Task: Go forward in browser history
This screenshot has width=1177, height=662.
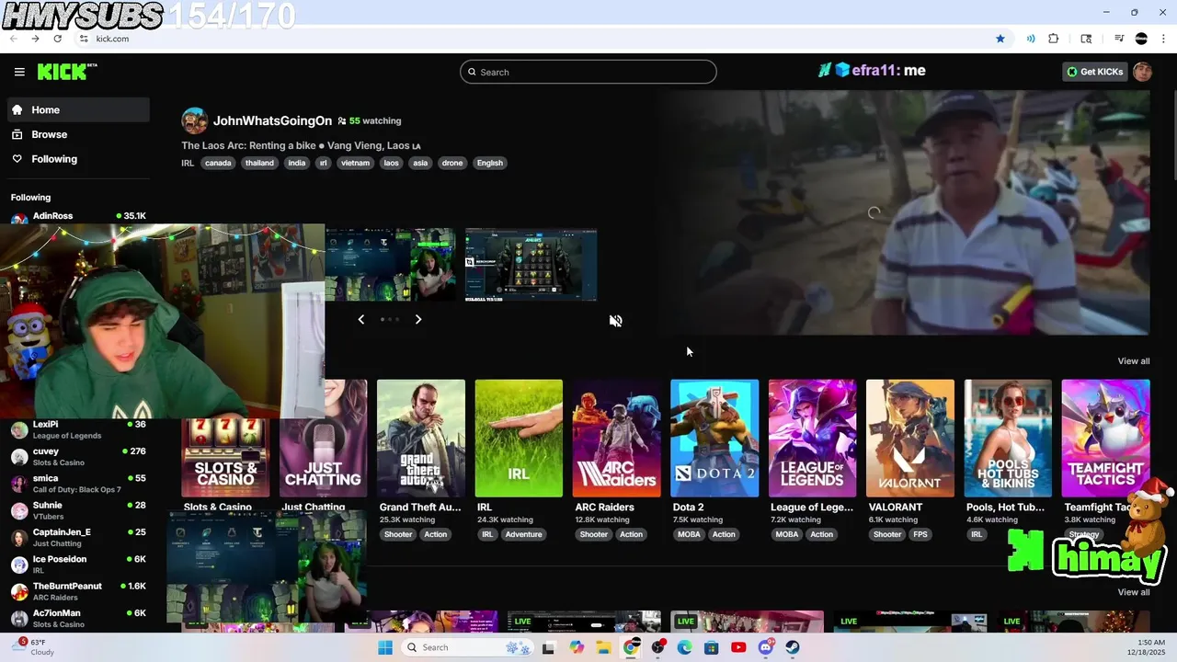Action: (x=35, y=39)
